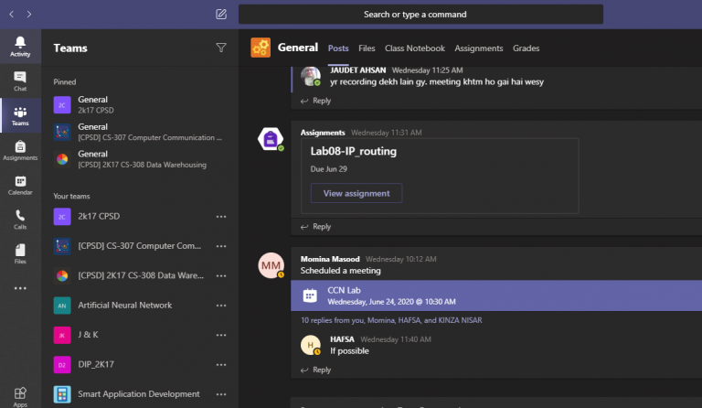
Task: Open the Grades tab
Action: click(526, 48)
